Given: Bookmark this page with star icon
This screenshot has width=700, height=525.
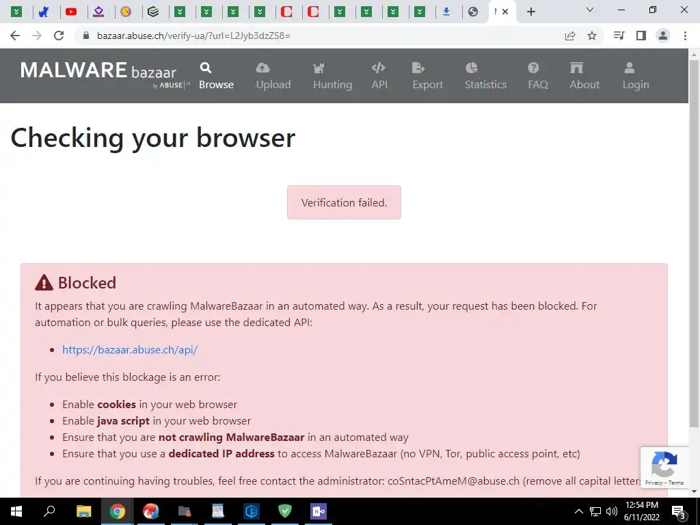Looking at the screenshot, I should pos(592,36).
